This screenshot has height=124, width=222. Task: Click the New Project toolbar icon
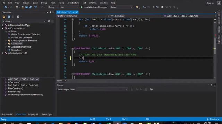coord(17,7)
